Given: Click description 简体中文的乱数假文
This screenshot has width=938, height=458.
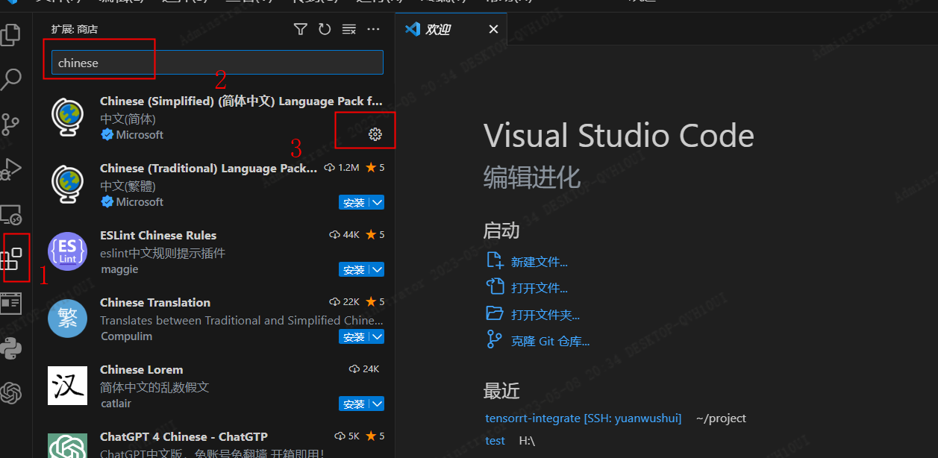Looking at the screenshot, I should coord(154,388).
